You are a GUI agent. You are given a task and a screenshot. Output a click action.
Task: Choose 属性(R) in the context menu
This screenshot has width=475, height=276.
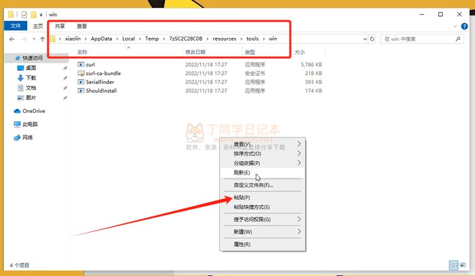point(242,244)
